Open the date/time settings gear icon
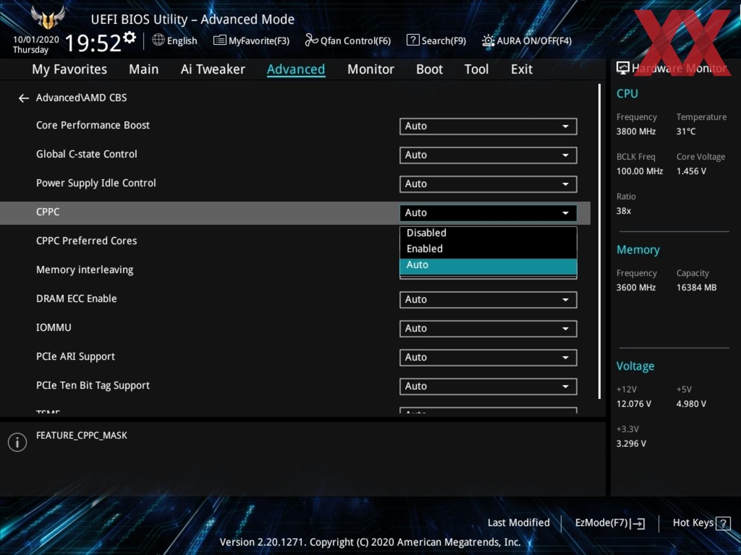Viewport: 741px width, 555px height. click(130, 38)
